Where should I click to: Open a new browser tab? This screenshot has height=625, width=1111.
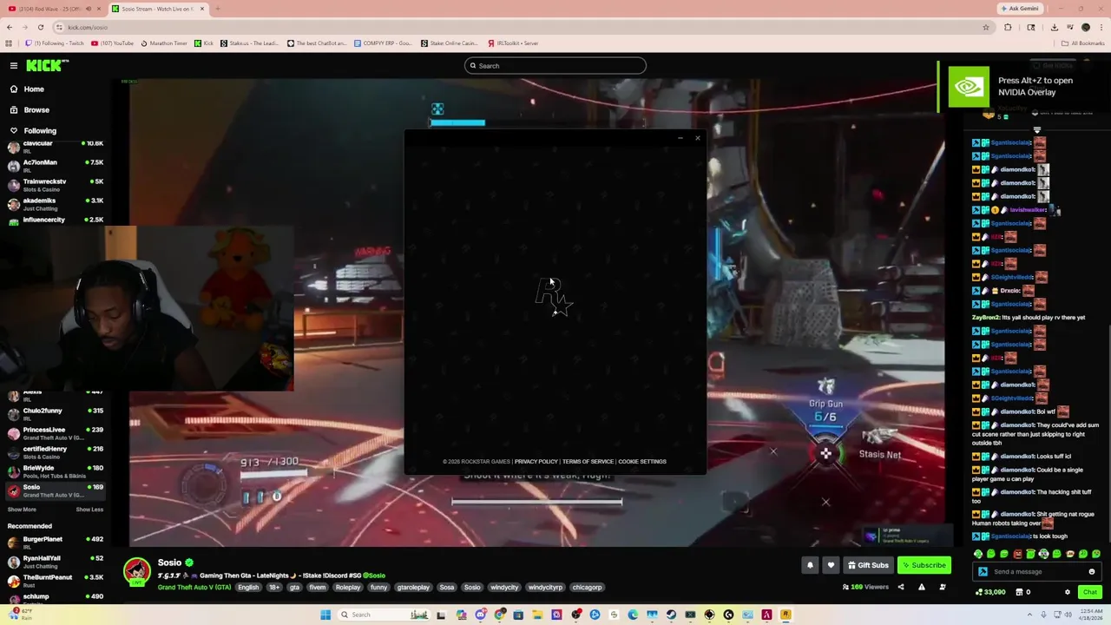pos(217,9)
